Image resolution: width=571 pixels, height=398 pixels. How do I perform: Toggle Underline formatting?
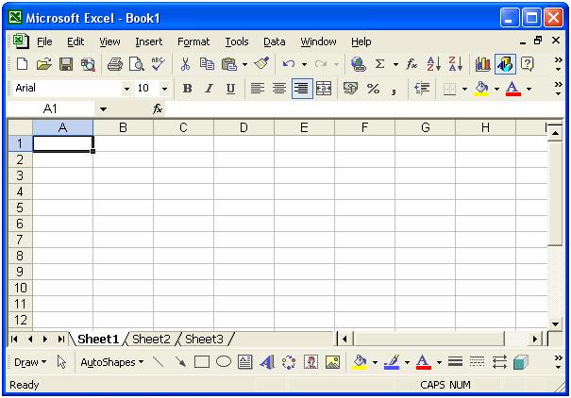tap(230, 89)
